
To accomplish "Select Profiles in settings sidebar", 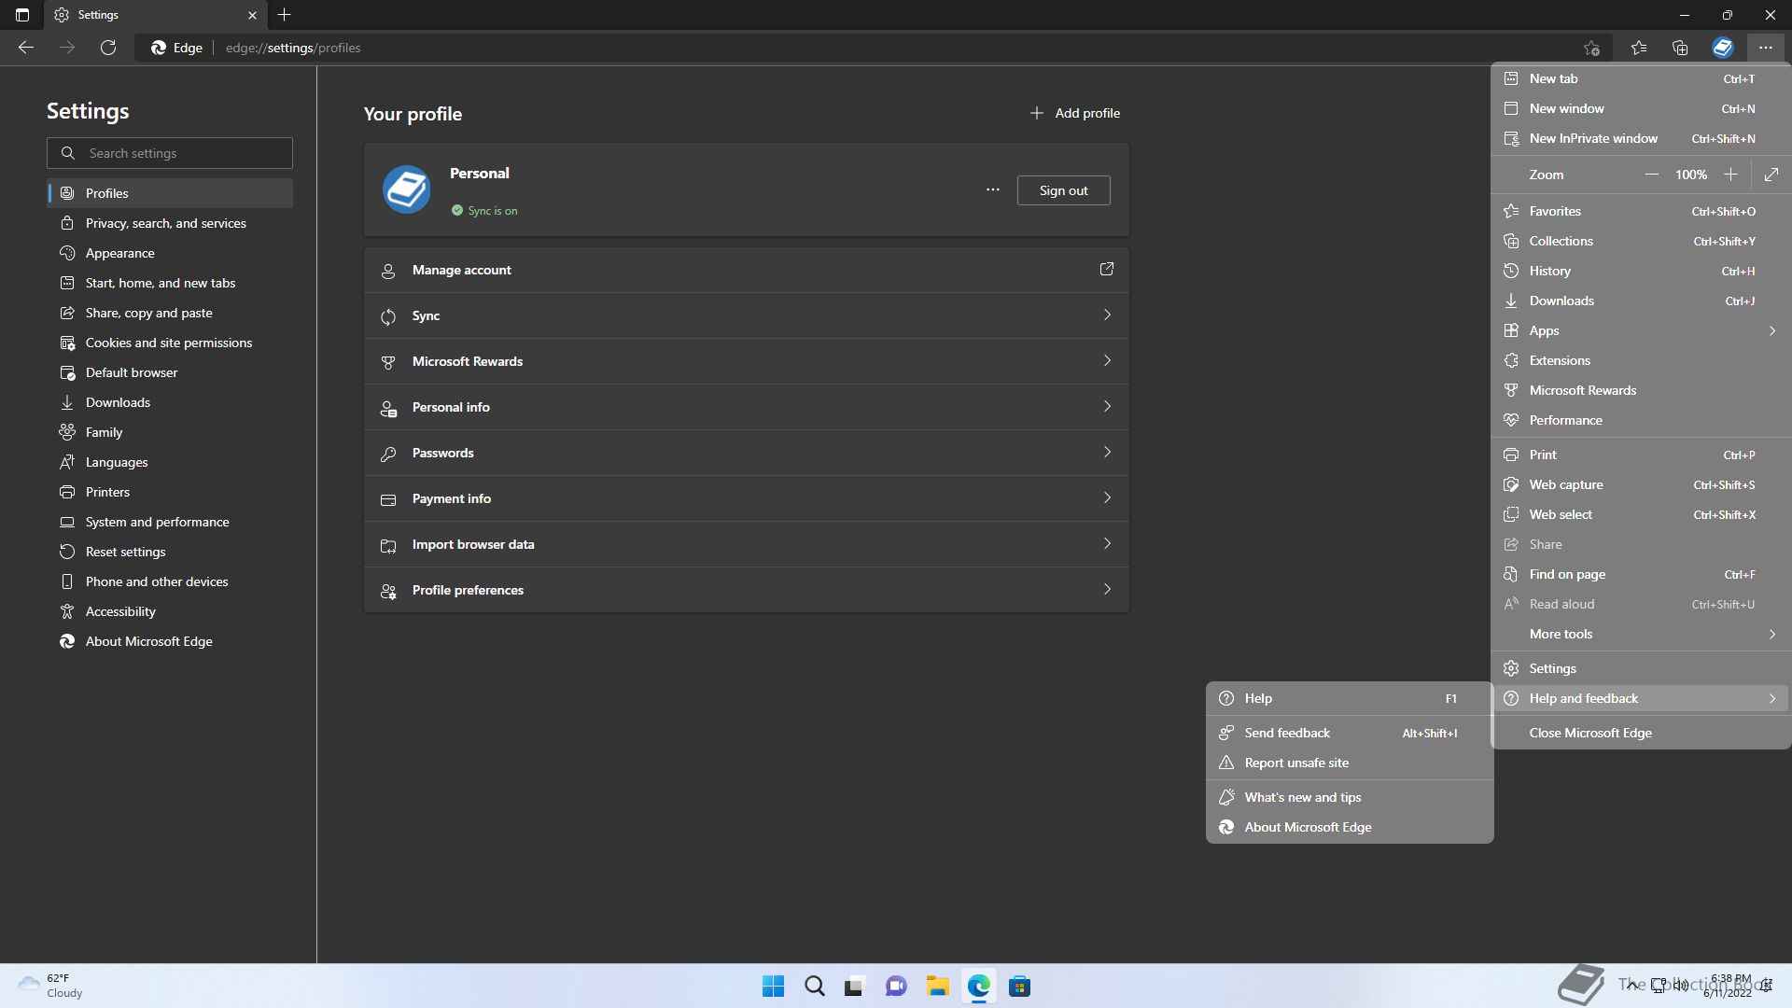I will click(170, 193).
